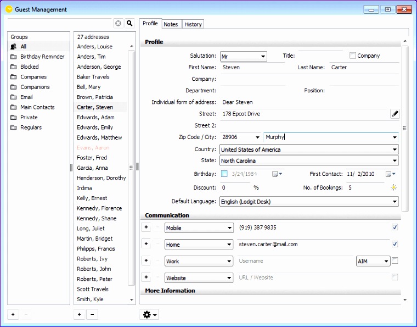Click the profile panel vertical scrollbar
This screenshot has width=417, height=327.
tap(405, 129)
